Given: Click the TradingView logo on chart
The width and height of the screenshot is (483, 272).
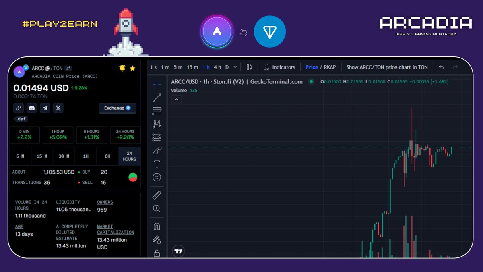Looking at the screenshot, I should 179,251.
